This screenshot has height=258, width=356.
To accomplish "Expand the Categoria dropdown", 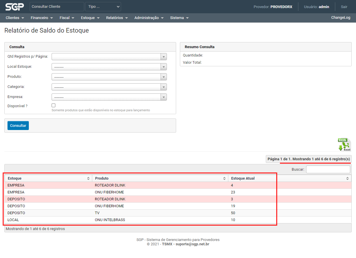I will tap(109, 87).
